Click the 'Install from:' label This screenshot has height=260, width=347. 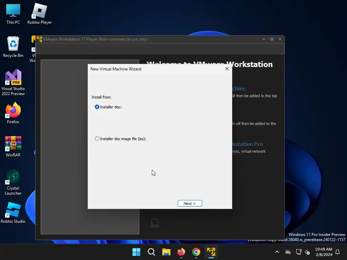[x=101, y=97]
